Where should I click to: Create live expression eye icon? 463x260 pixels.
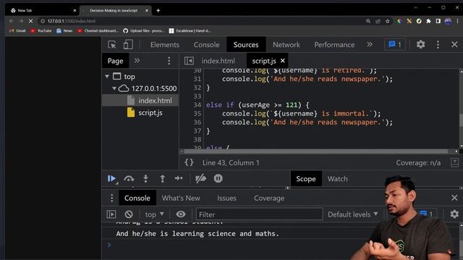point(180,214)
